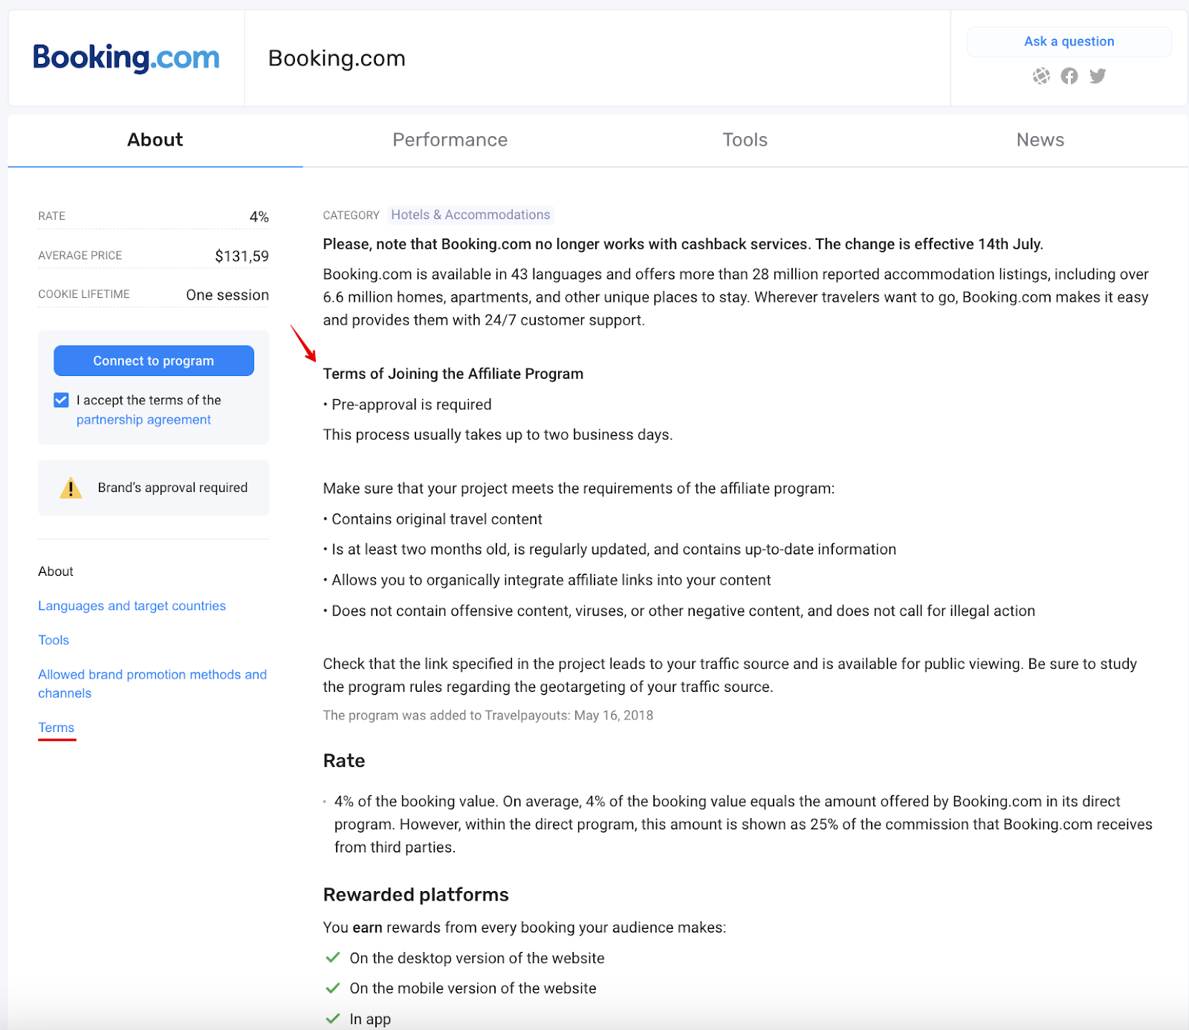1189x1030 pixels.
Task: Select the About tab
Action: pyautogui.click(x=155, y=140)
